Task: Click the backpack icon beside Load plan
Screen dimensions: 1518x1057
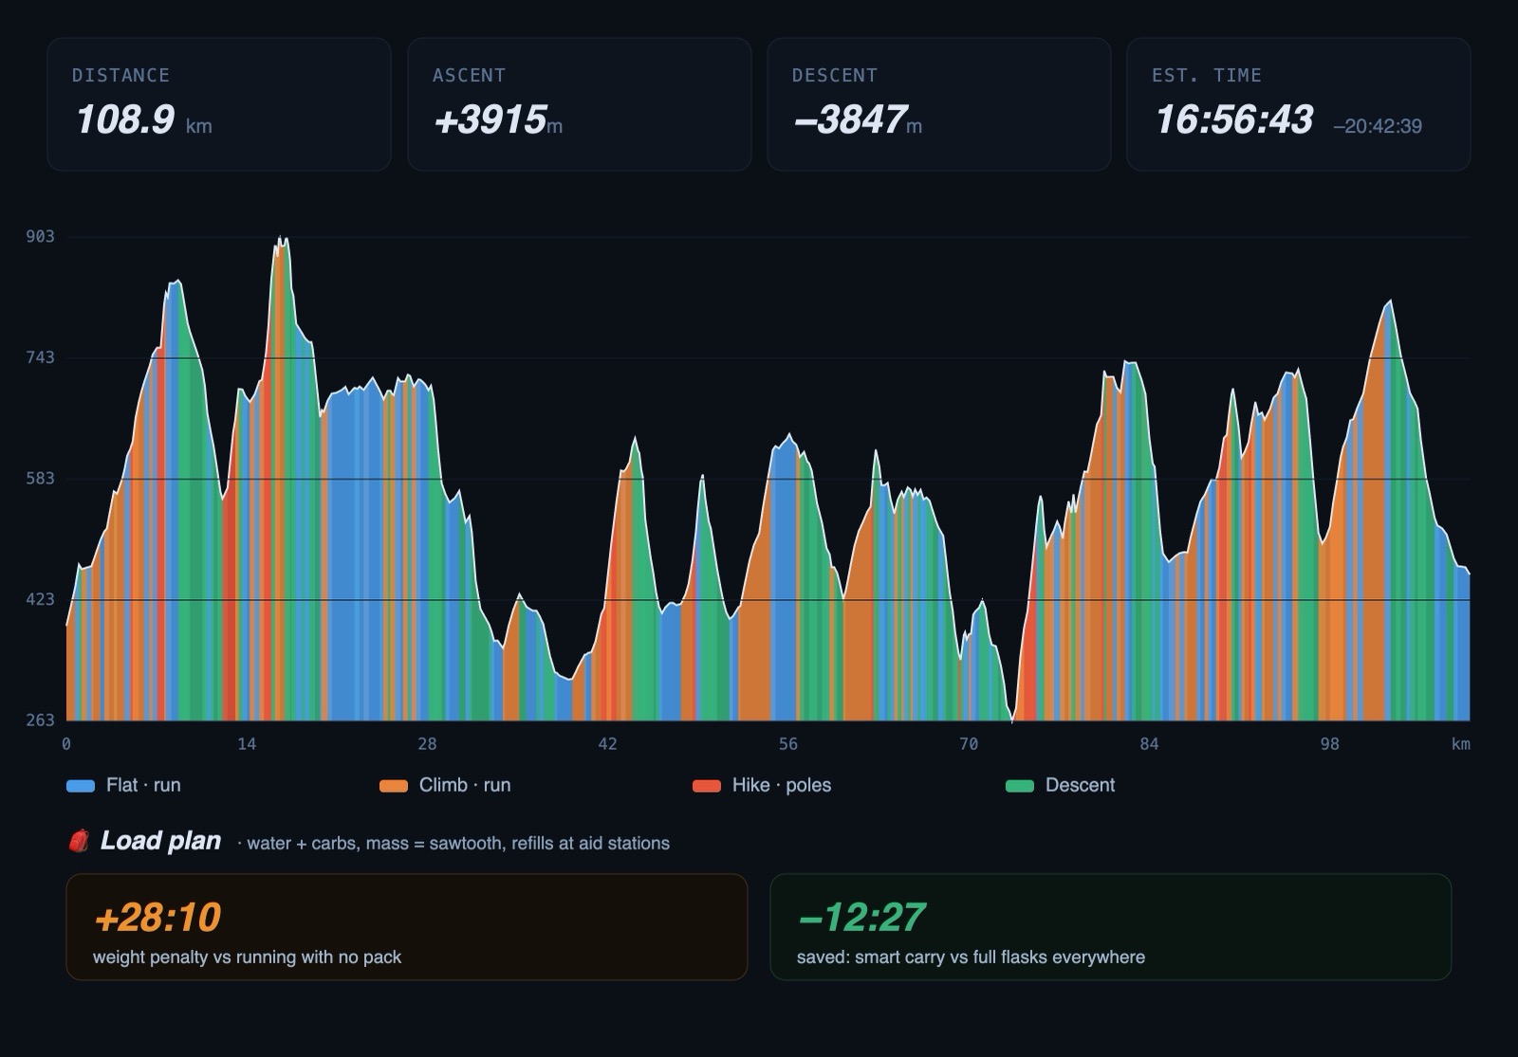Action: click(79, 841)
